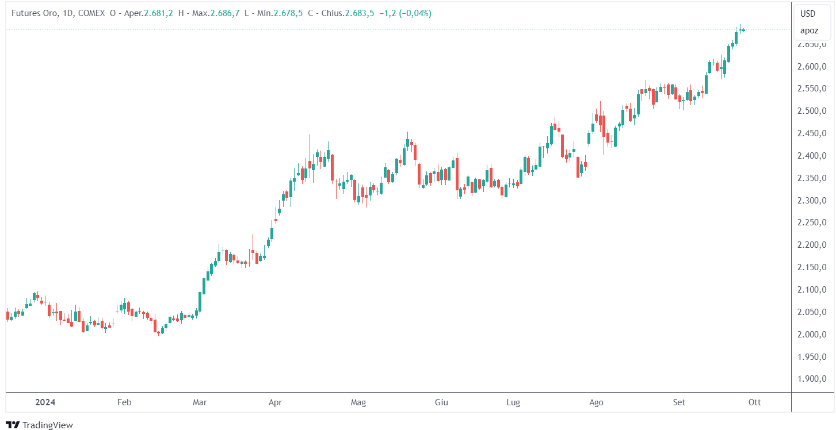836x430 pixels.
Task: Click the 2024 label on time axis
Action: click(44, 402)
